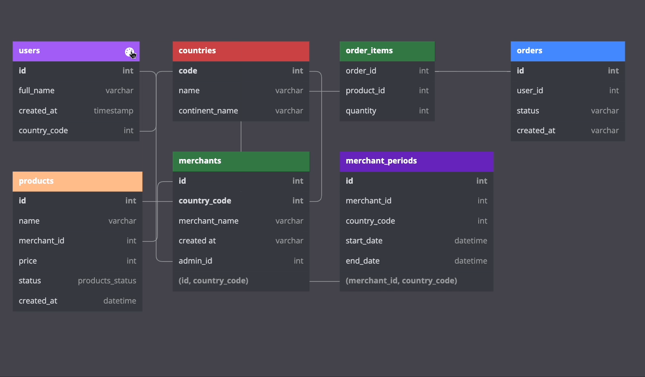Click the (id, country_code) composite row
Viewport: 645px width, 377px height.
[x=241, y=281]
